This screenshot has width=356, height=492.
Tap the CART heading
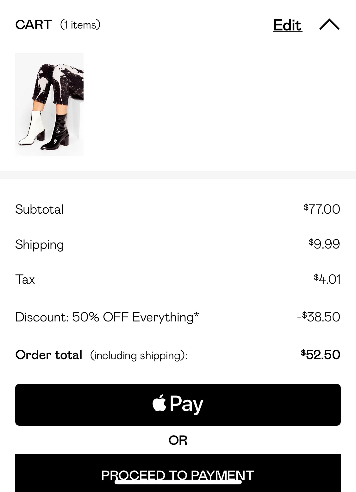pos(34,25)
